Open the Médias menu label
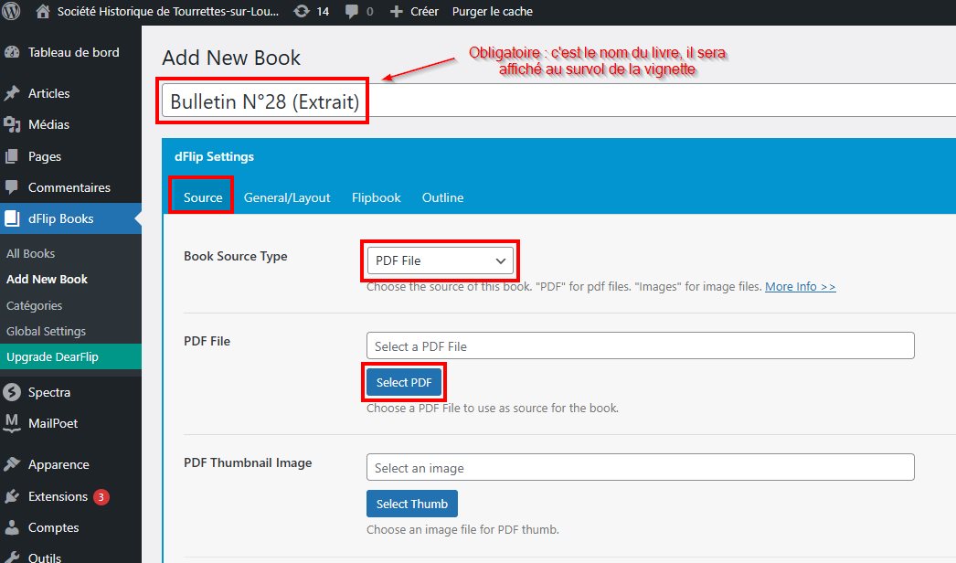 coord(48,124)
